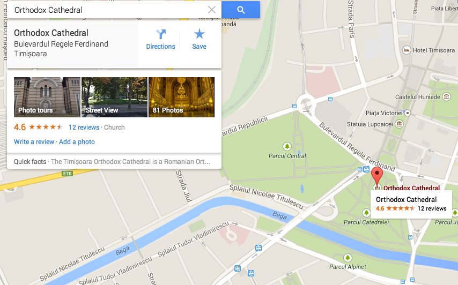Get Directions to Orthodox Cathedral
Viewport: 458px width, 285px height.
[160, 40]
